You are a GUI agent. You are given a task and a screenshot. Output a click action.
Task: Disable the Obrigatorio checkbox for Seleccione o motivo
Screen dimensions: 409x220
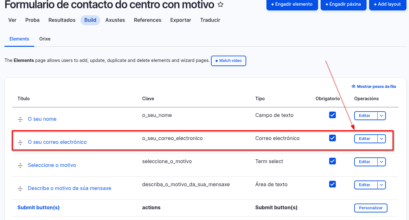[x=332, y=161]
